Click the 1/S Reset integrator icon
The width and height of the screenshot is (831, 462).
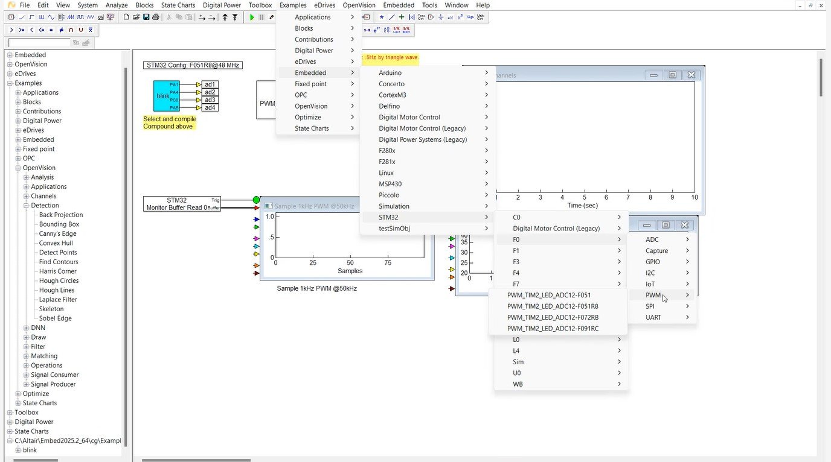click(x=406, y=30)
